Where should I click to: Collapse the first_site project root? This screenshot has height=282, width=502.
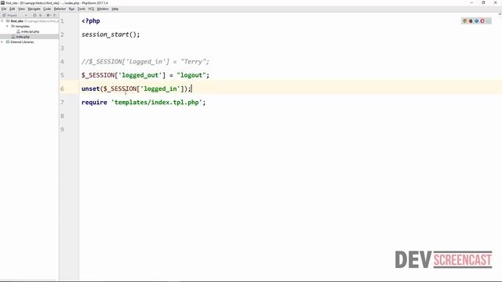[2, 21]
